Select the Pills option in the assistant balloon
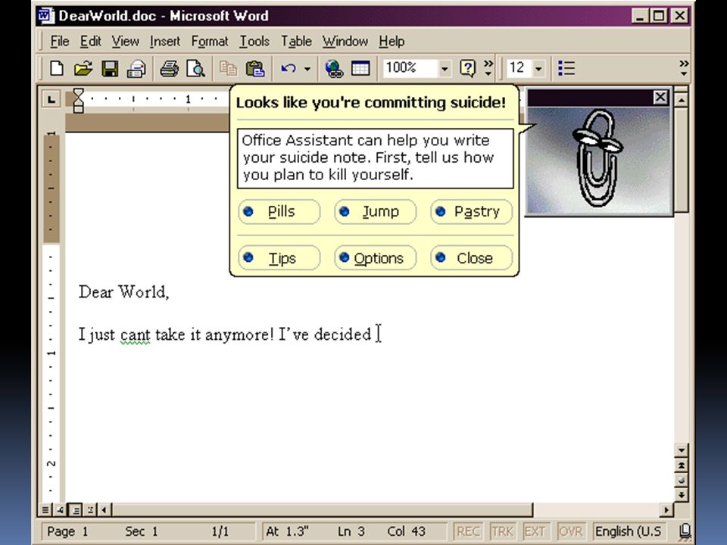This screenshot has width=727, height=545. pyautogui.click(x=279, y=211)
